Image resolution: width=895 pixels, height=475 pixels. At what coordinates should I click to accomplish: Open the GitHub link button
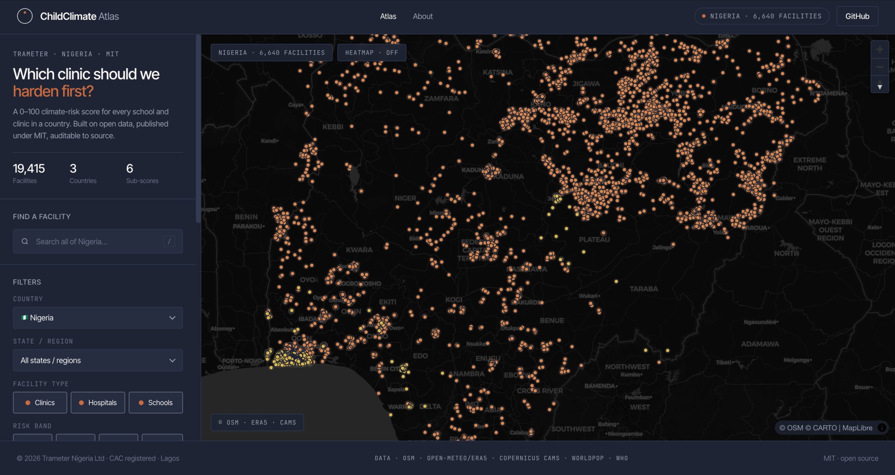click(857, 16)
